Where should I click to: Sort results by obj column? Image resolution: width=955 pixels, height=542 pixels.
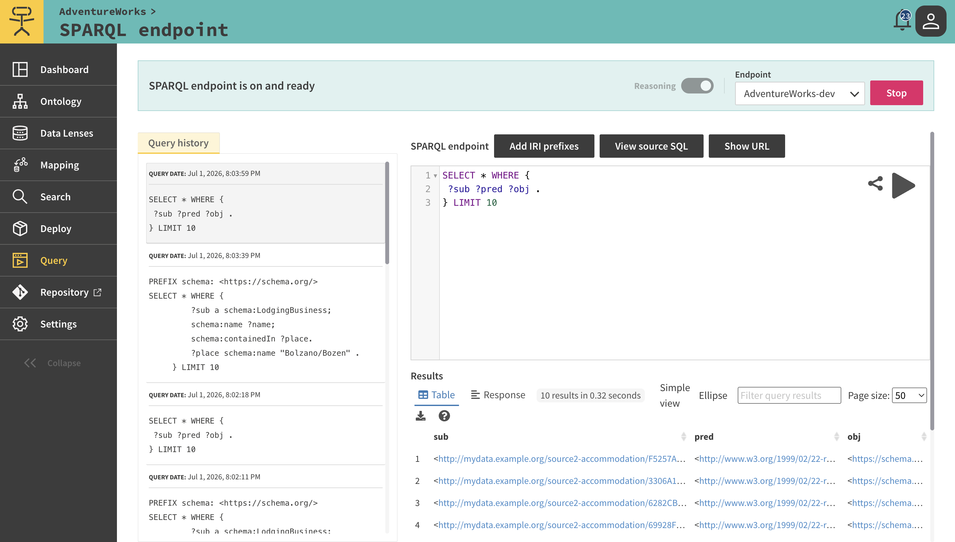(924, 437)
